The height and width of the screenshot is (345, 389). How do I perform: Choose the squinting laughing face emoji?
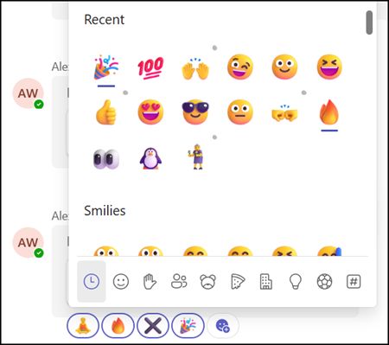click(x=329, y=67)
